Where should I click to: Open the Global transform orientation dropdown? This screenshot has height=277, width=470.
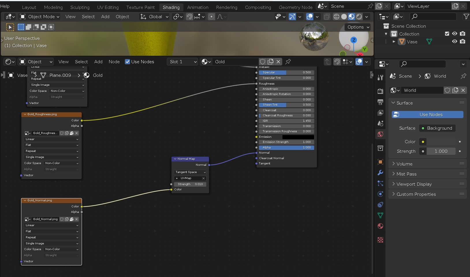(x=154, y=17)
